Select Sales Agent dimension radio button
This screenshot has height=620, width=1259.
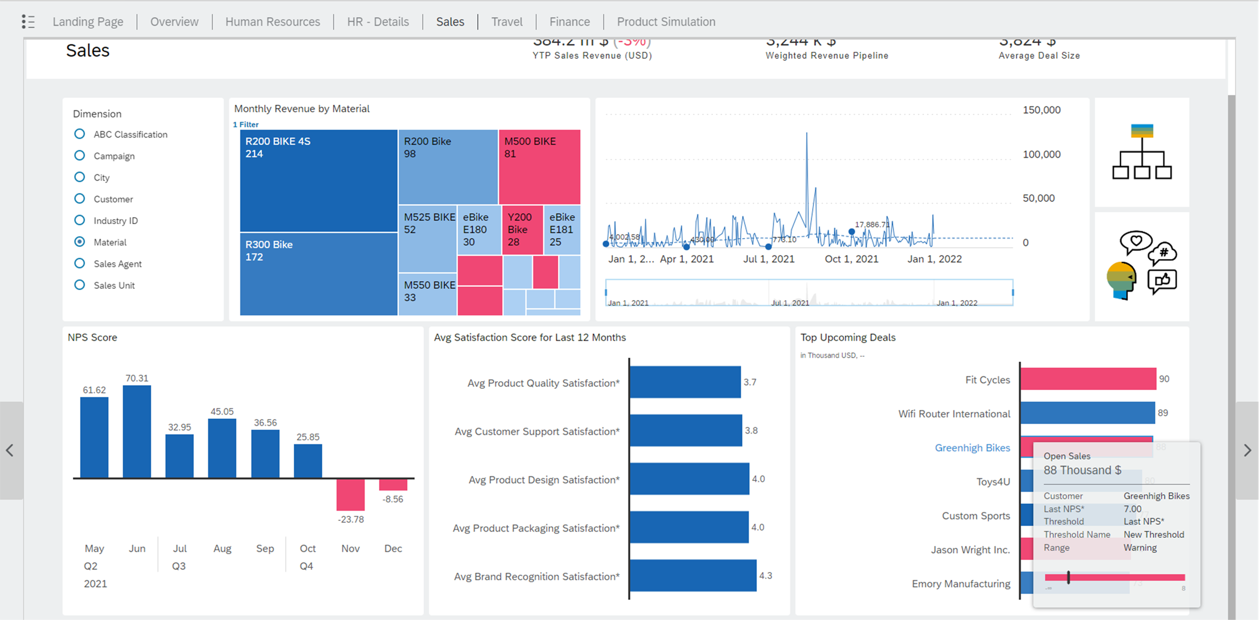(x=79, y=263)
